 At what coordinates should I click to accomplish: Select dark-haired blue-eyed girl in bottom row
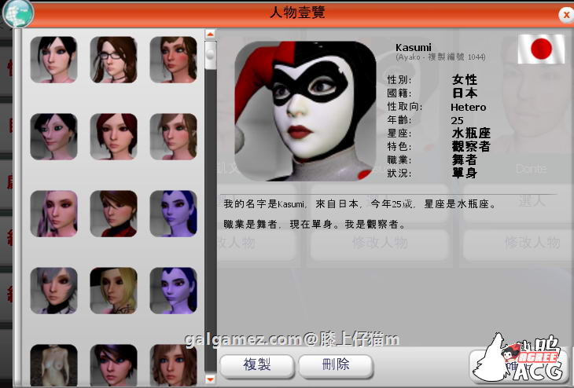tap(113, 365)
